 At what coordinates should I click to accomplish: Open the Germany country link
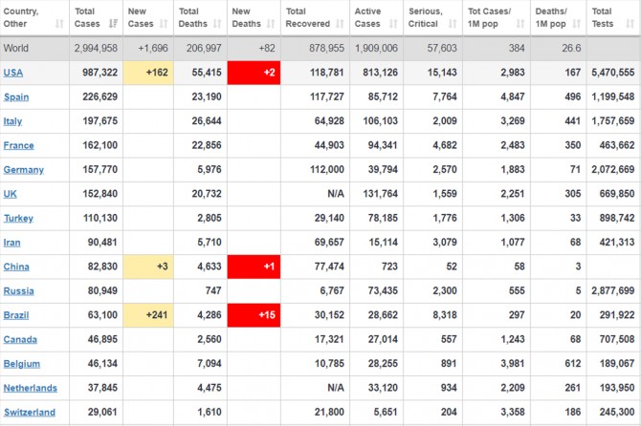click(24, 170)
